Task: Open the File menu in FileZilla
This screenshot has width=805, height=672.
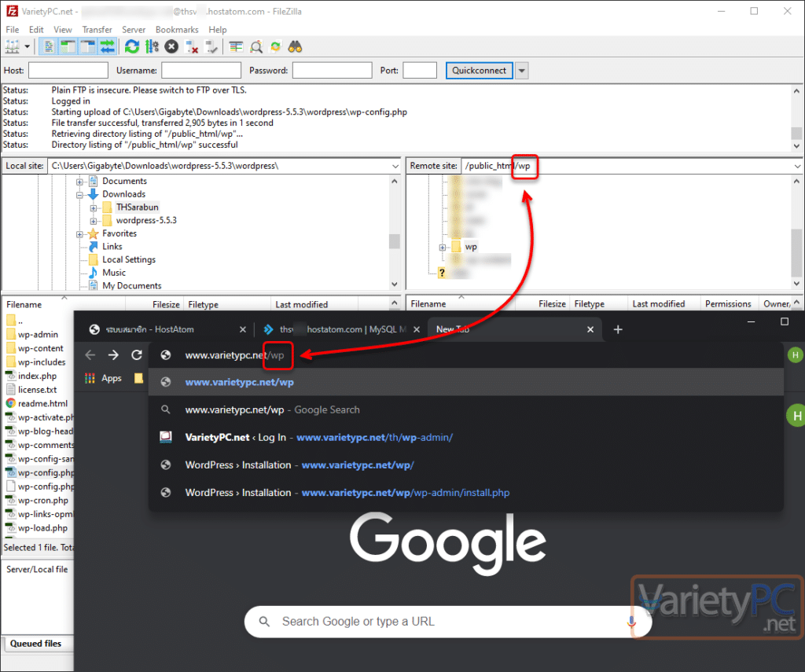Action: point(13,30)
